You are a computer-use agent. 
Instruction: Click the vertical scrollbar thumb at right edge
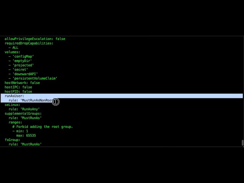[x=242, y=143]
